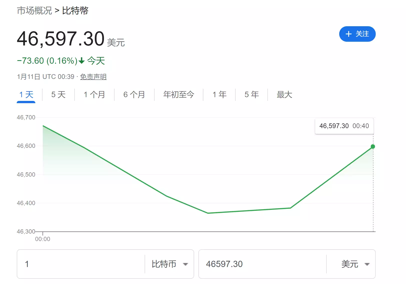
Task: Click the 比特幣 breadcrumb text
Action: tap(75, 10)
